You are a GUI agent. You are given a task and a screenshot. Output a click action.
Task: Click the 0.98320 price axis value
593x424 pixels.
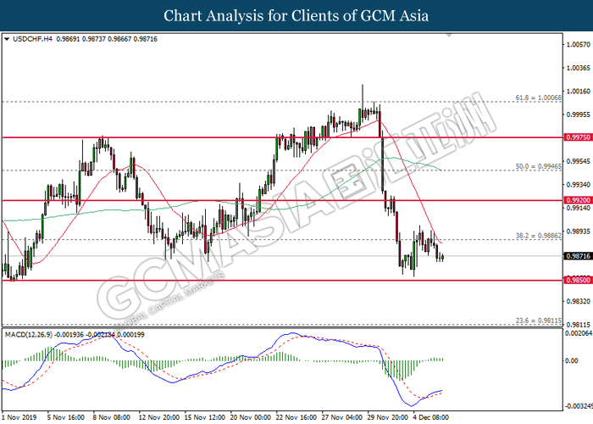(579, 301)
